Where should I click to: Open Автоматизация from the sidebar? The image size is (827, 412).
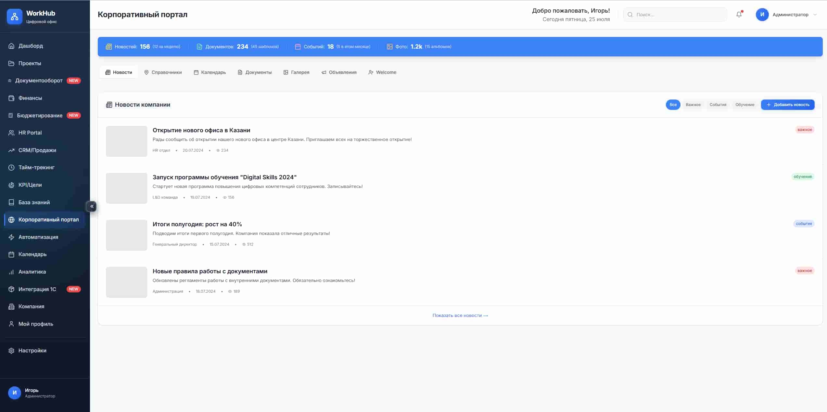click(38, 237)
